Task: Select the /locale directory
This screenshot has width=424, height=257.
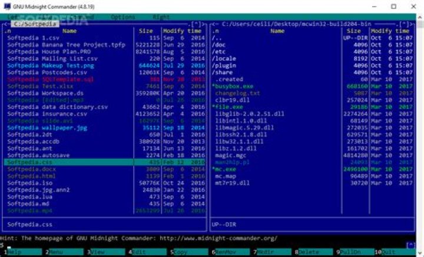Action: 312,59
